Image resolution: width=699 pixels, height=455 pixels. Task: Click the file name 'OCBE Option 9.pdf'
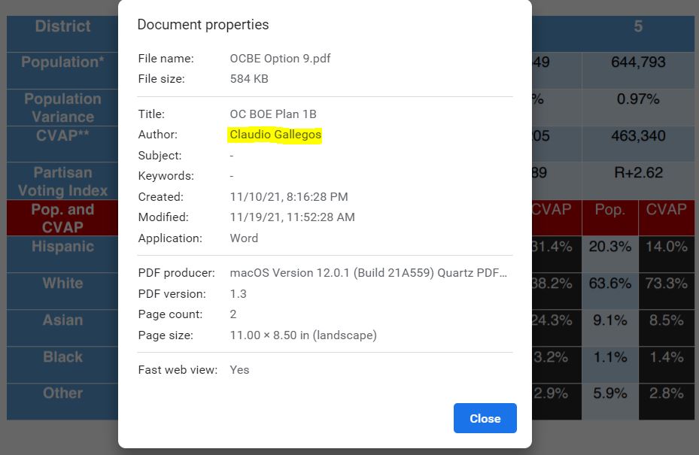pyautogui.click(x=280, y=59)
